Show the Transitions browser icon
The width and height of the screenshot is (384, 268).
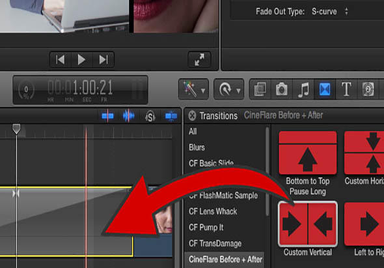coord(325,89)
